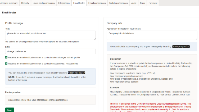Open the Account summary tab
Viewport: 199px width, 112px height.
point(9,3)
